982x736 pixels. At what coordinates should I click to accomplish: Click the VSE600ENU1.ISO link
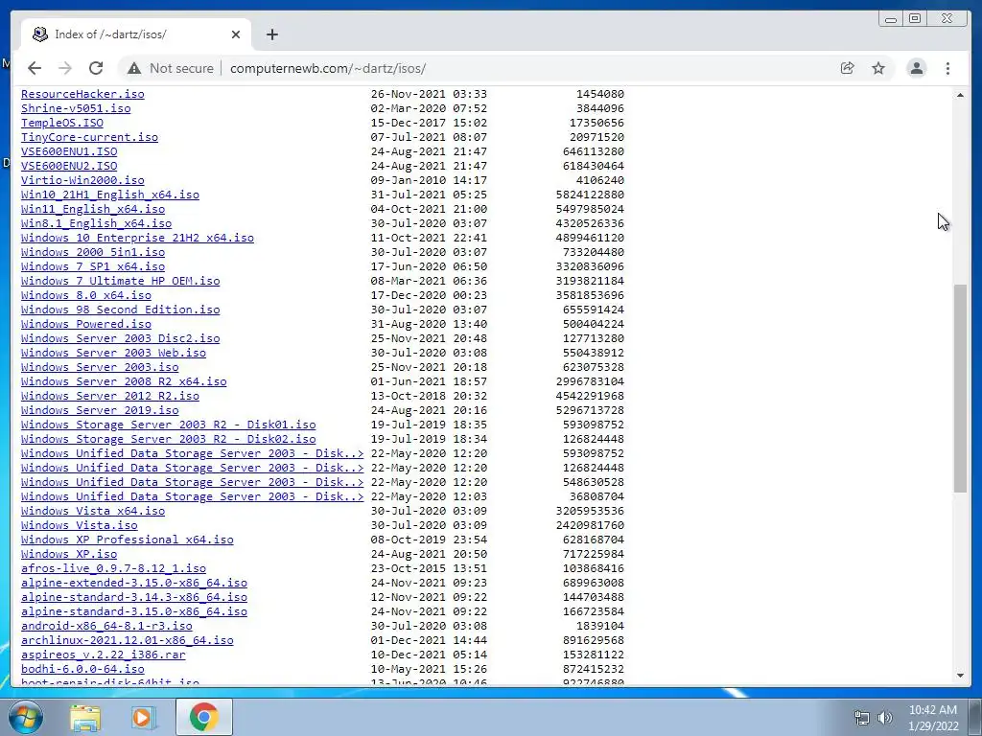(69, 151)
